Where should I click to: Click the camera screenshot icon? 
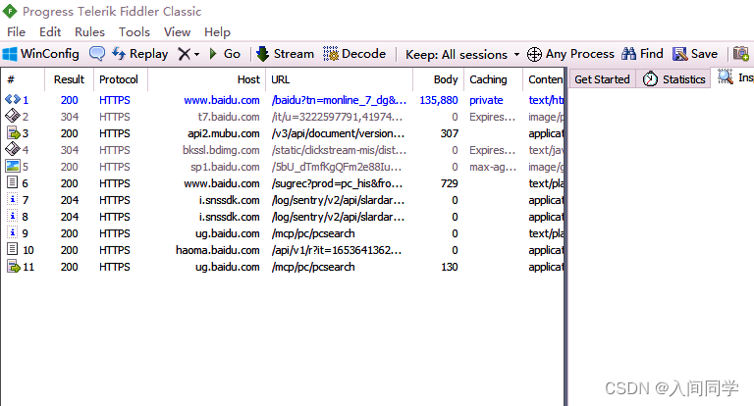click(741, 53)
